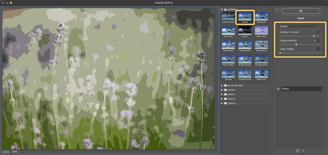The height and width of the screenshot is (155, 328).
Task: Expand the Stylize filter folder
Action: coord(222,99)
